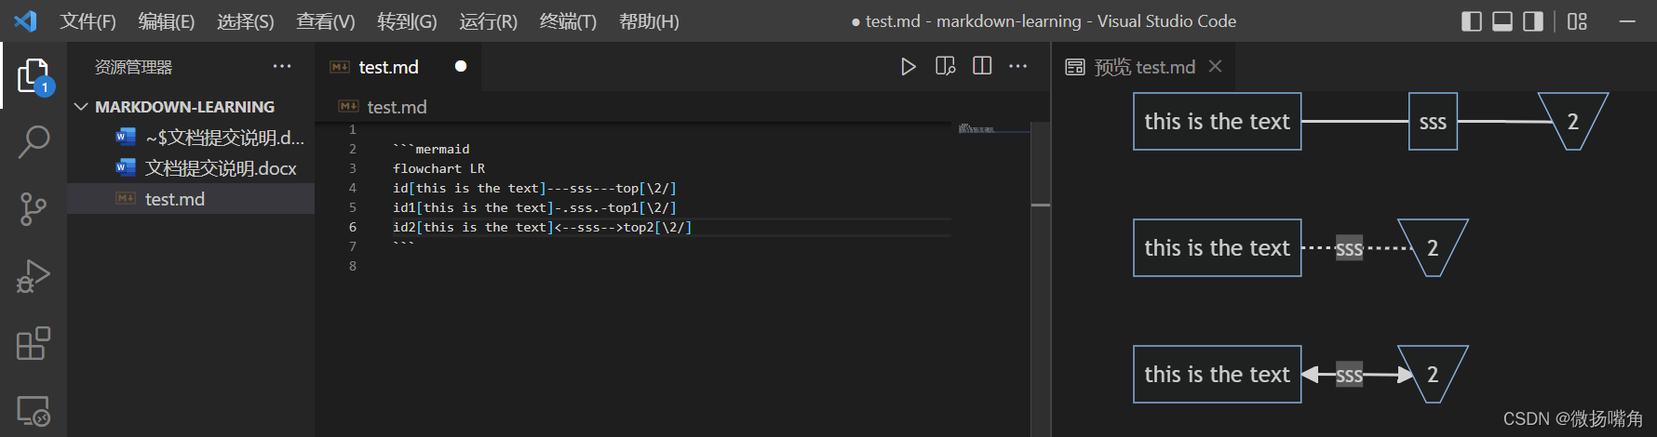
Task: Open 运行(R) menu
Action: (x=488, y=20)
